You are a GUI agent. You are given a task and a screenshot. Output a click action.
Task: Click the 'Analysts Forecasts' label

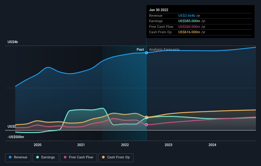pyautogui.click(x=164, y=49)
